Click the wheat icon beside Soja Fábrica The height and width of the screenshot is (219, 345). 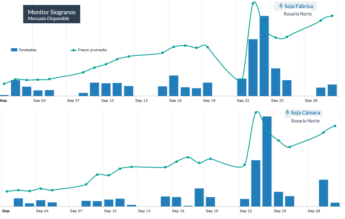point(281,6)
